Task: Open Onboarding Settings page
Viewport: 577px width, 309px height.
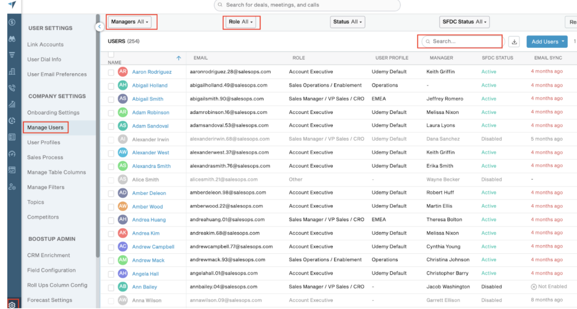Action: (53, 113)
